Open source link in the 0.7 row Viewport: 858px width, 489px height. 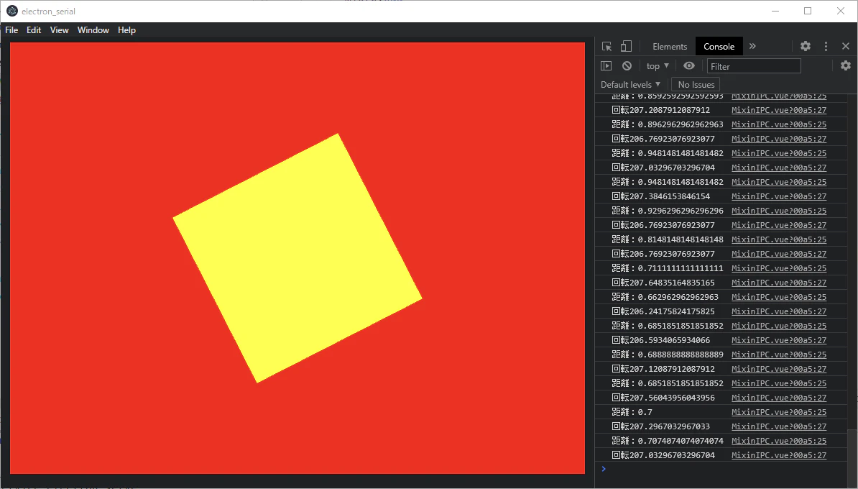pos(779,412)
